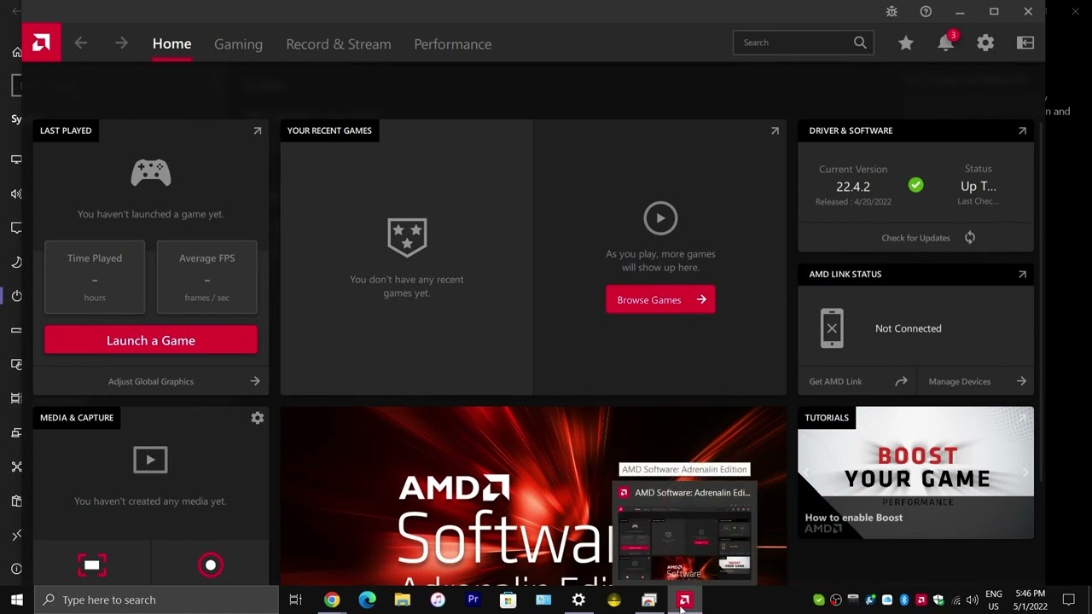Screen dimensions: 1092x614
Task: Open File Explorer from the taskbar
Action: coord(402,600)
